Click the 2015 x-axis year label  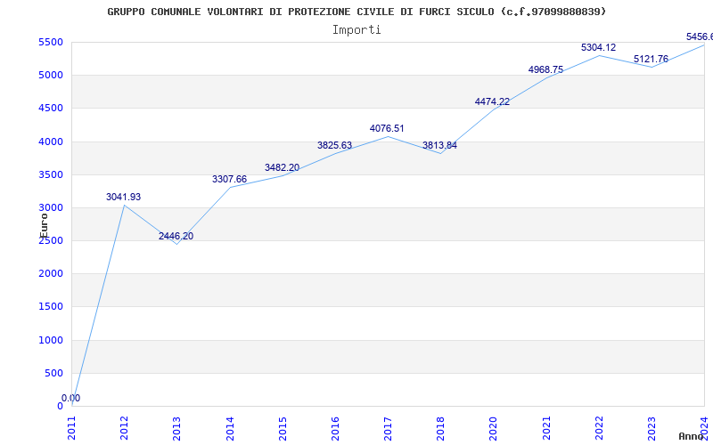click(x=283, y=428)
